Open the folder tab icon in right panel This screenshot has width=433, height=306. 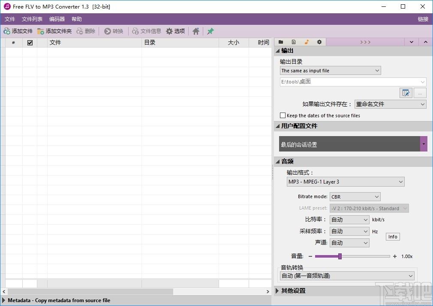281,42
